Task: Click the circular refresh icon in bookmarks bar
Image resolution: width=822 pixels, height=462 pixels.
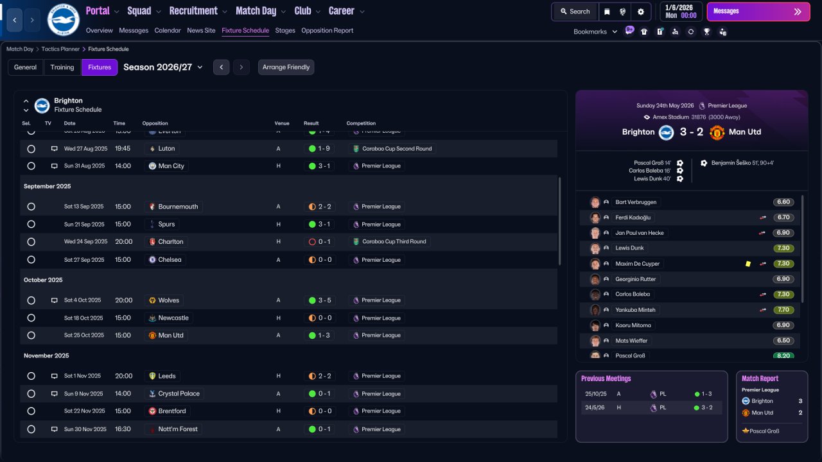Action: 691,31
